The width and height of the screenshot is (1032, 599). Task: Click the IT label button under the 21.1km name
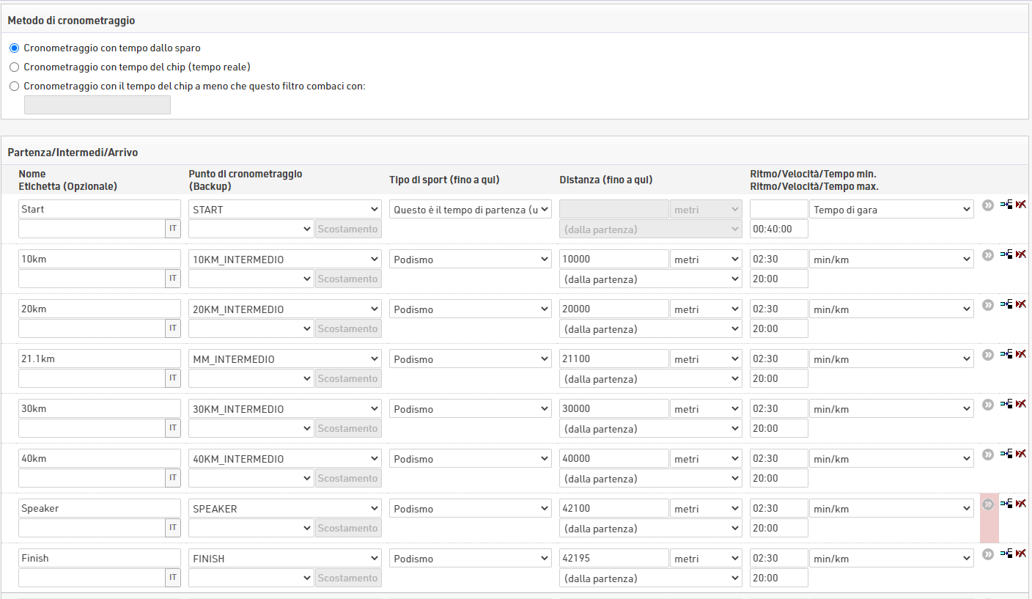click(173, 378)
